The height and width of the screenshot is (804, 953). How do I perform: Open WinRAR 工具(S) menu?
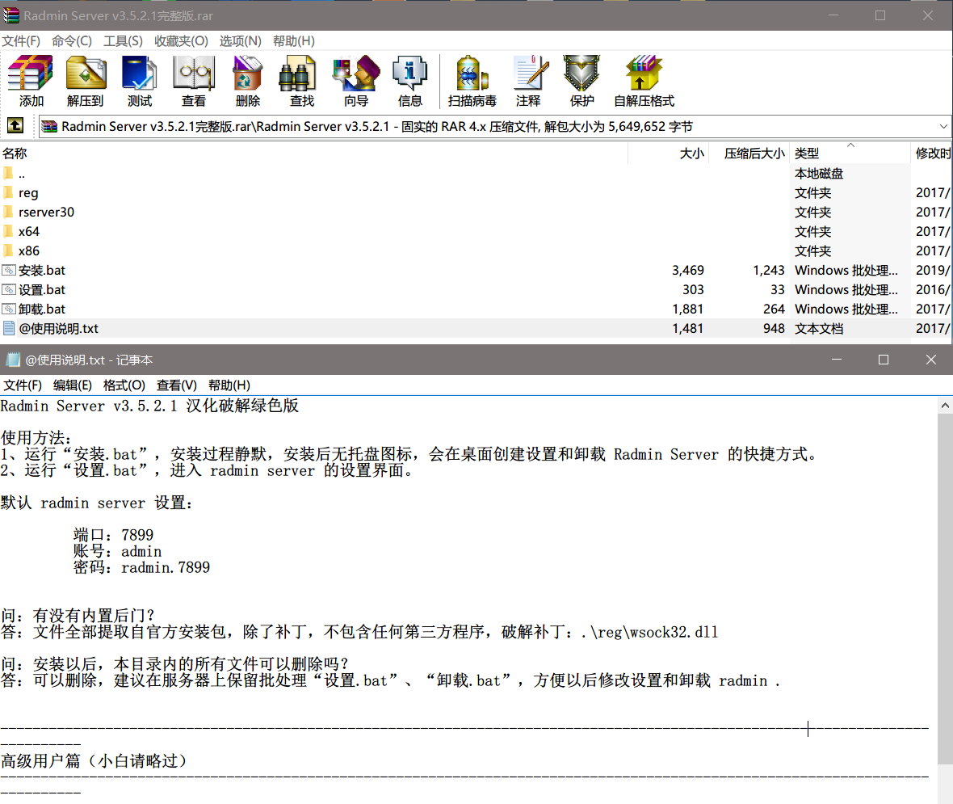click(123, 40)
